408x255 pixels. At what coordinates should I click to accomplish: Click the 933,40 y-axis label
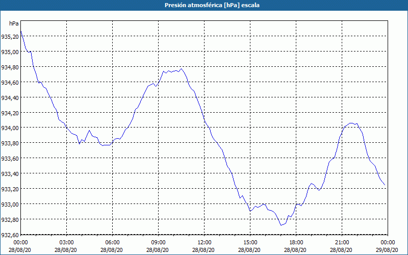tap(10, 173)
